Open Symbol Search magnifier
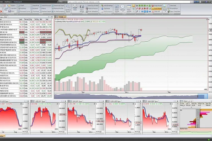This screenshot has height=141, width=212. [x=68, y=9]
